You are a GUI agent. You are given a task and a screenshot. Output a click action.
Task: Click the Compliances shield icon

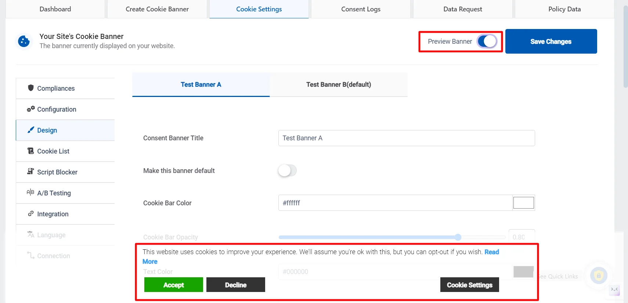point(31,88)
